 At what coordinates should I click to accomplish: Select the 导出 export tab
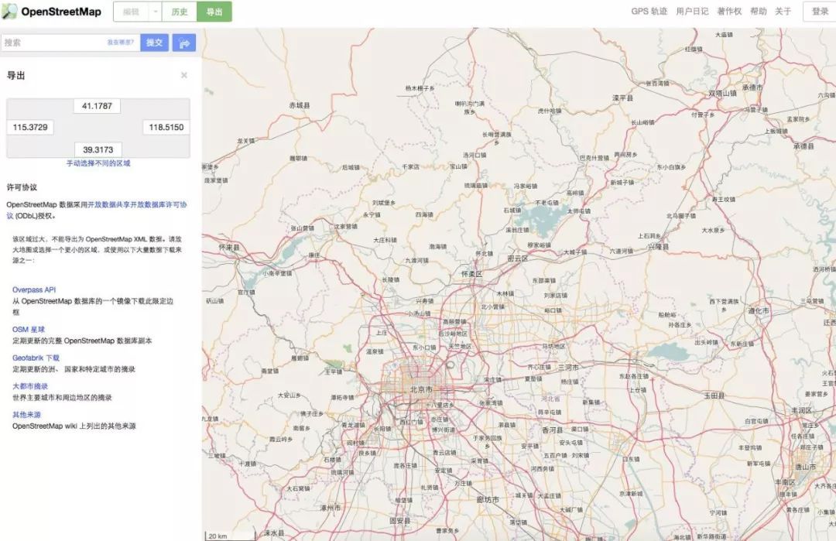(214, 12)
